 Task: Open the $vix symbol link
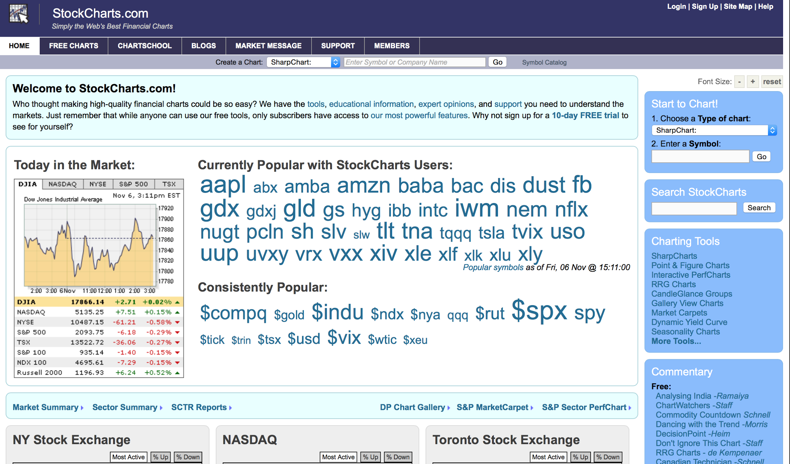pos(344,337)
